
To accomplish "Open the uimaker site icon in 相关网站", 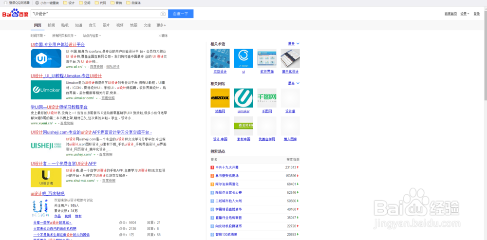I will pos(243,98).
